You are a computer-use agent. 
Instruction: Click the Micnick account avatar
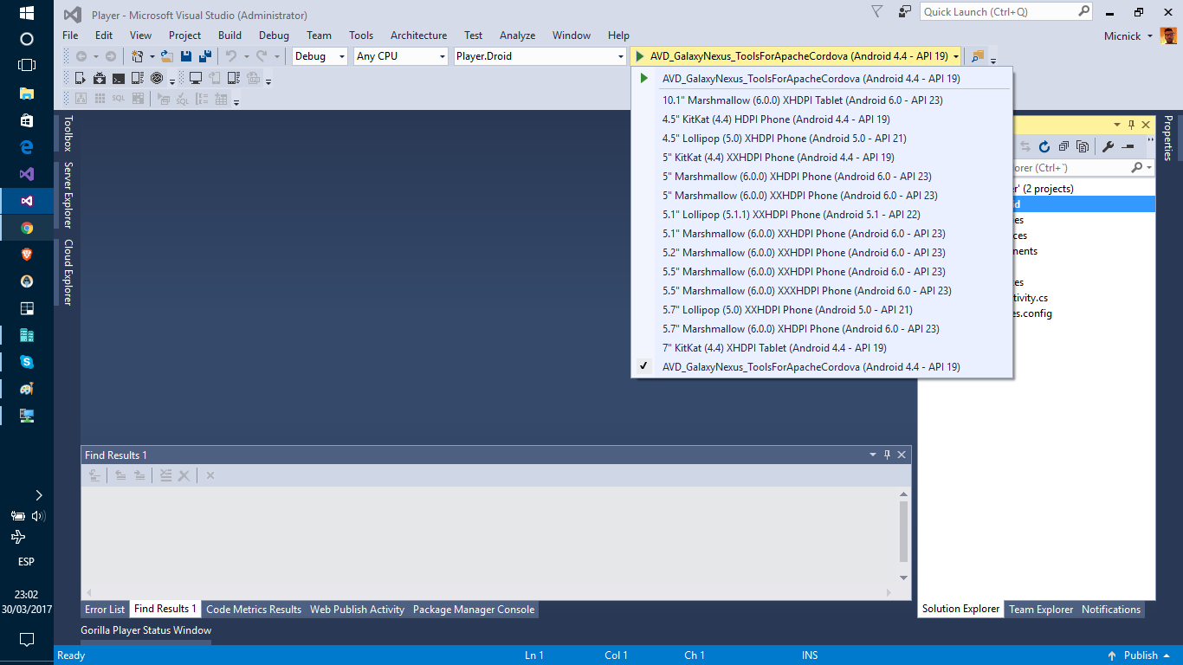1168,36
